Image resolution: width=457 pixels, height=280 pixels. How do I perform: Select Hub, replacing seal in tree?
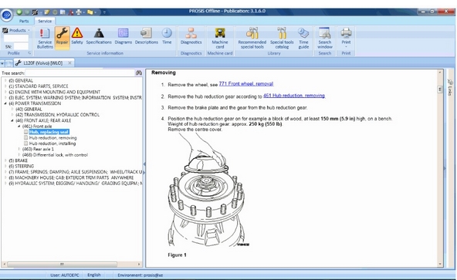(49, 132)
